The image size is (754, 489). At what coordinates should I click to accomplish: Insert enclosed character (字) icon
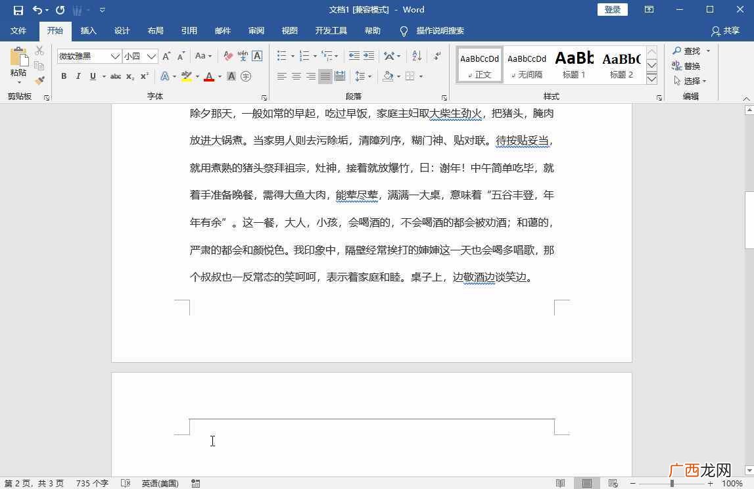click(246, 76)
